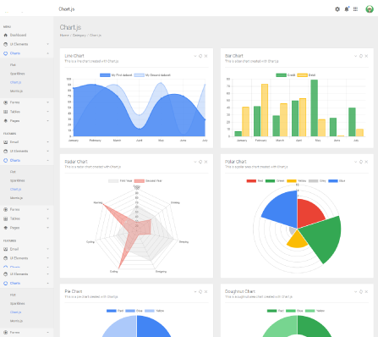
Task: Refresh the Doughnut Chart card
Action: point(361,291)
